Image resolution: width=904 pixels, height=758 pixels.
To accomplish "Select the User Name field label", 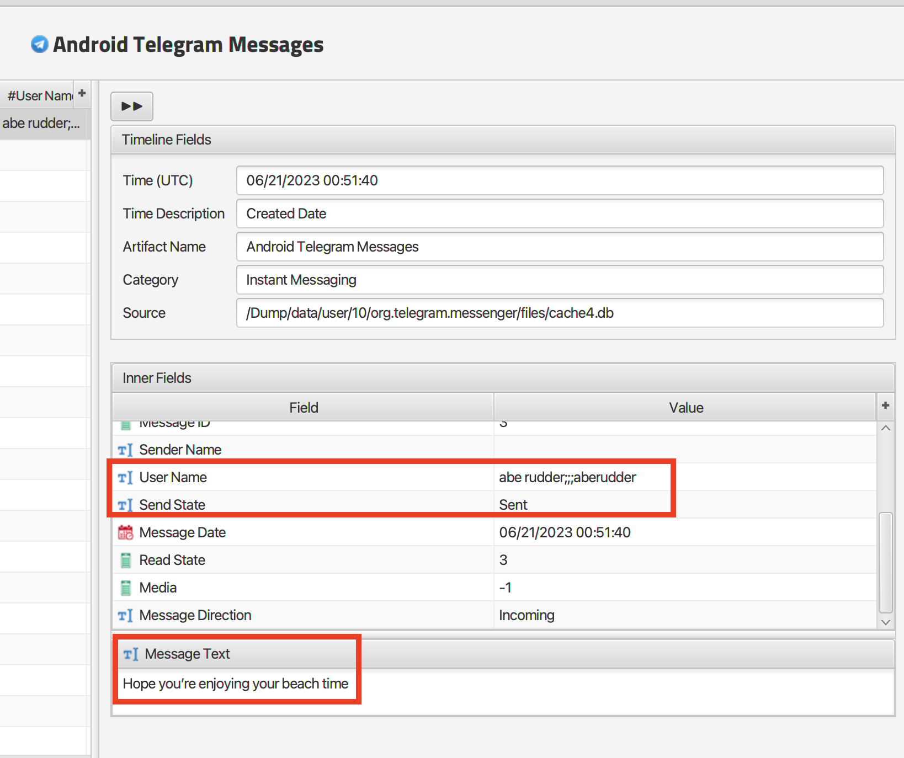I will tap(173, 477).
